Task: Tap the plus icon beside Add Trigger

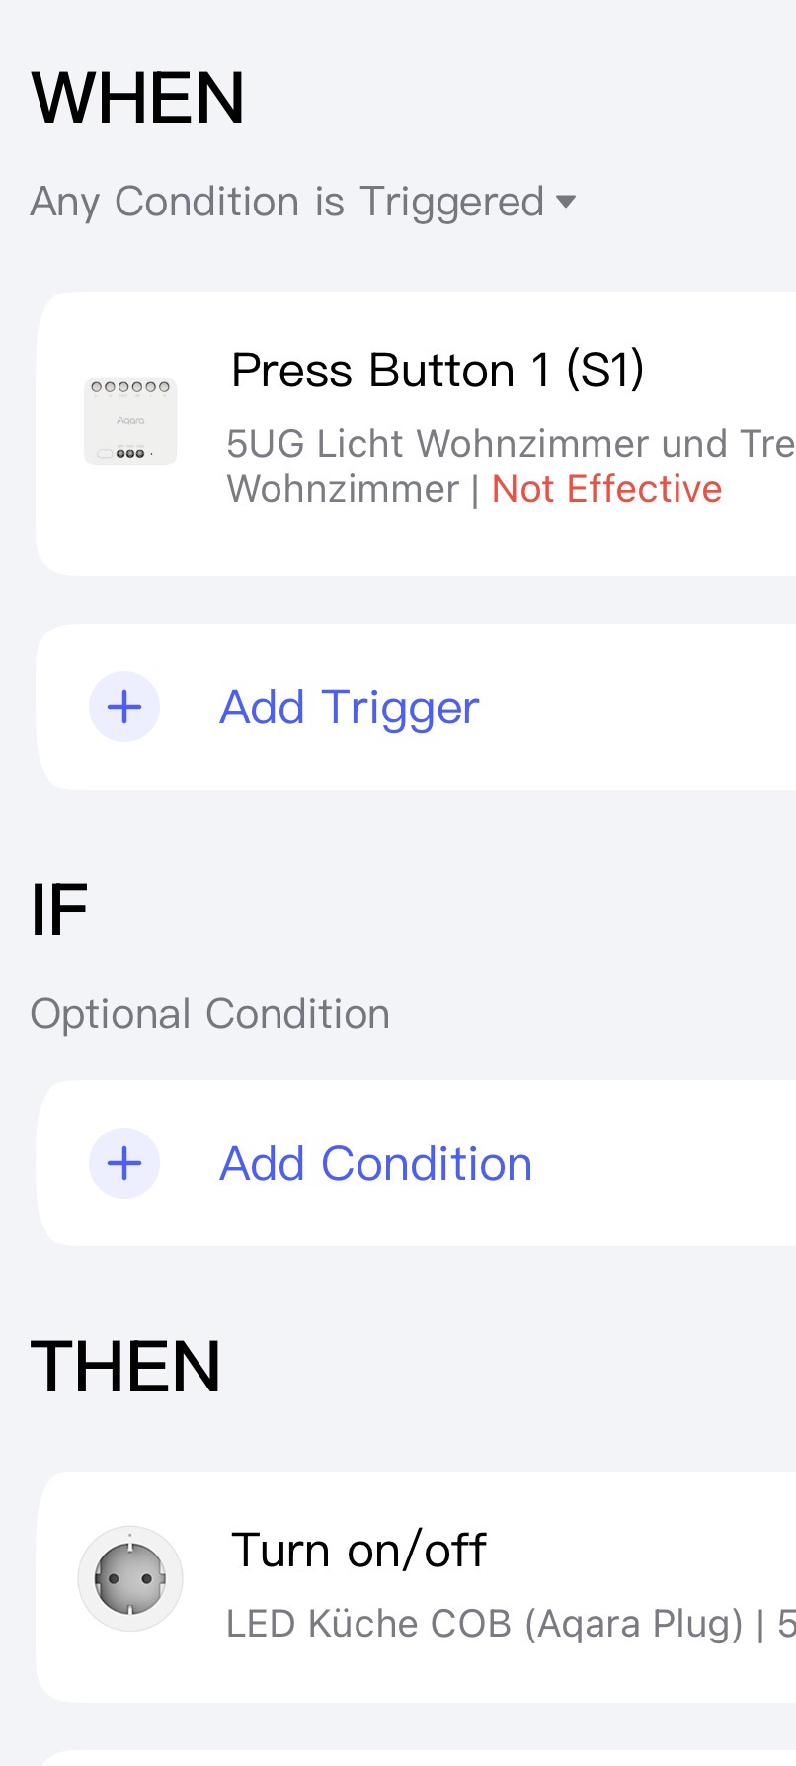Action: tap(124, 707)
